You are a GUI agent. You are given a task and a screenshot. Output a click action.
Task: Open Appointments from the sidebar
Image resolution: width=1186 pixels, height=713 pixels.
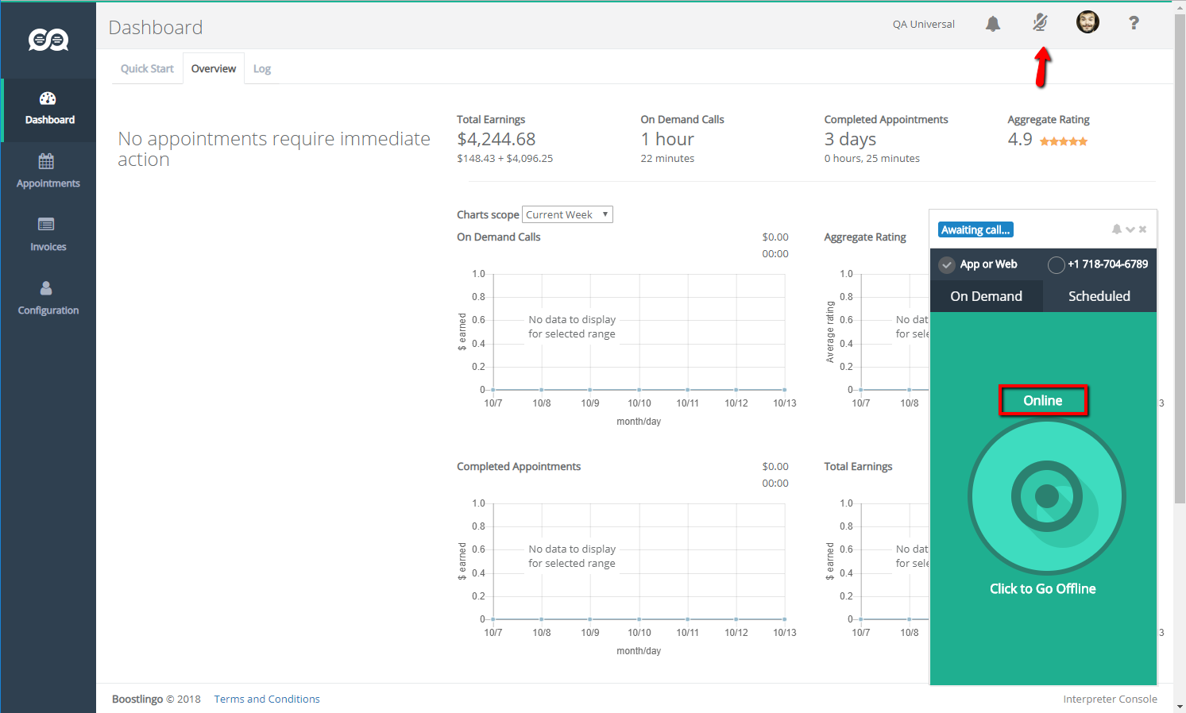tap(48, 172)
